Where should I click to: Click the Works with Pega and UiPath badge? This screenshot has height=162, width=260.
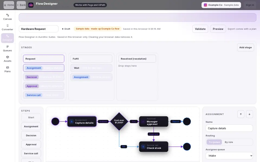pos(90,5)
